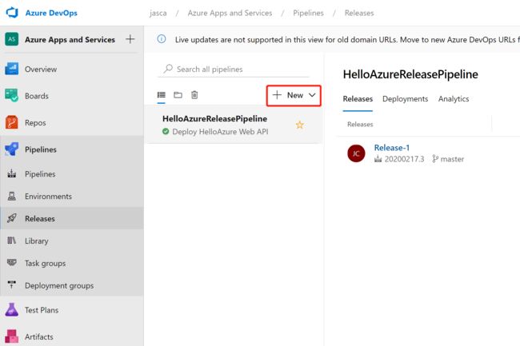This screenshot has width=520, height=346.
Task: Switch to the Analytics tab
Action: coord(454,98)
